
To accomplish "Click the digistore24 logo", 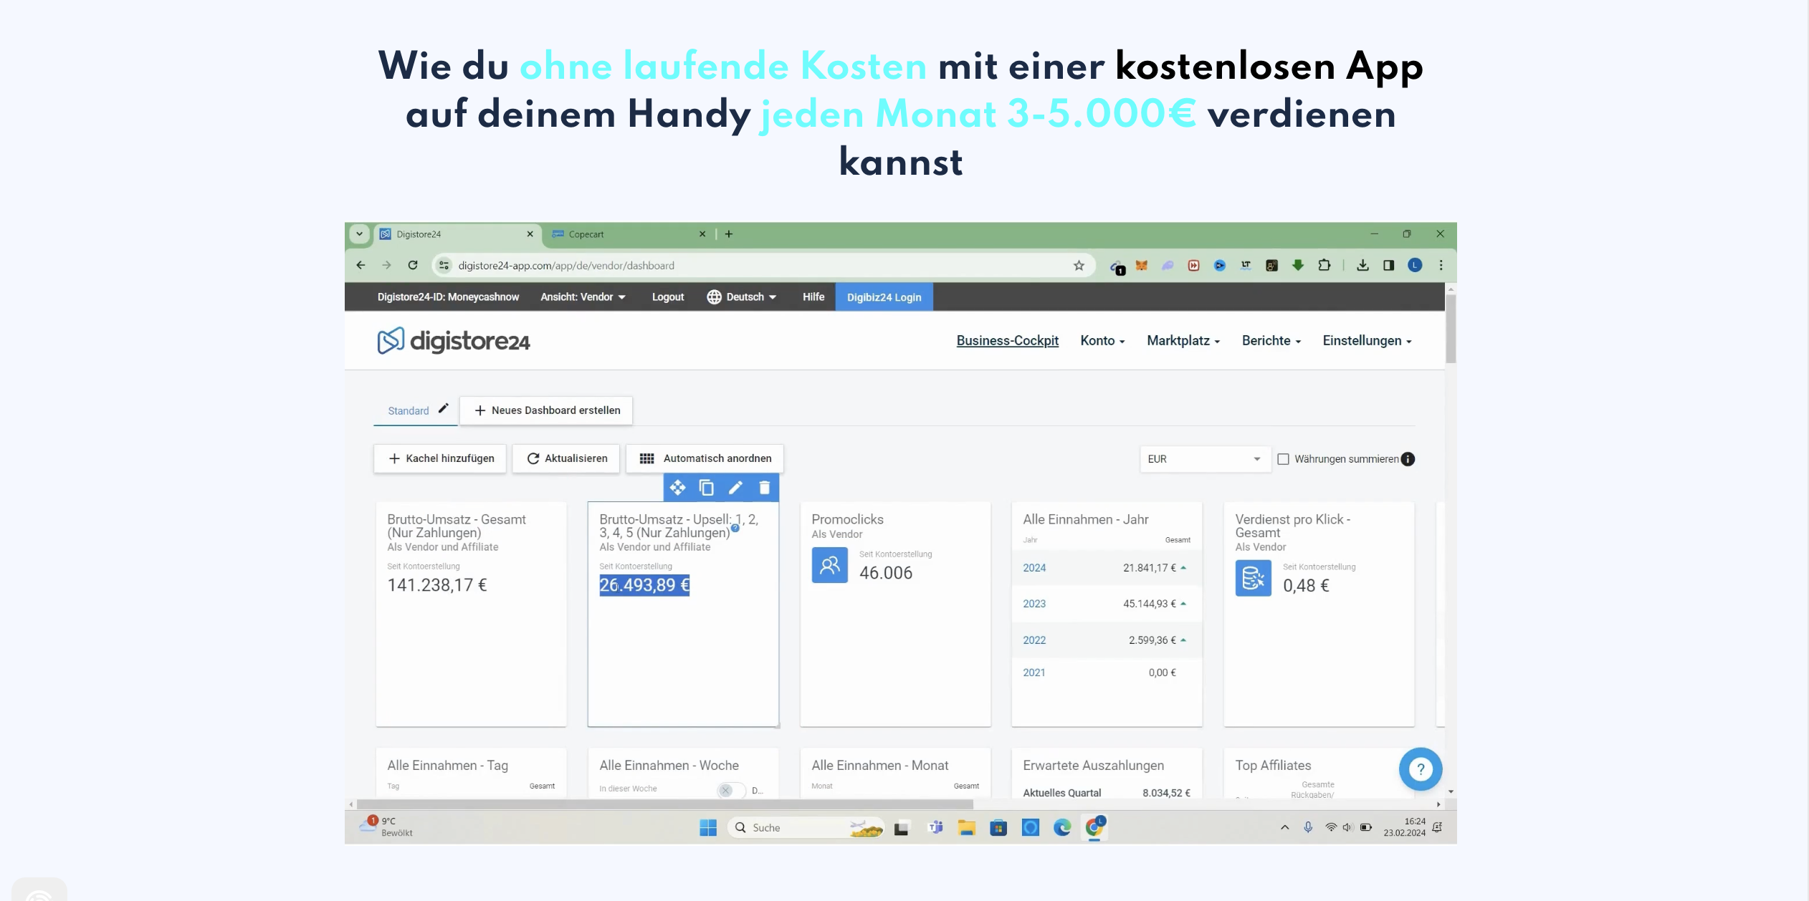I will 454,341.
